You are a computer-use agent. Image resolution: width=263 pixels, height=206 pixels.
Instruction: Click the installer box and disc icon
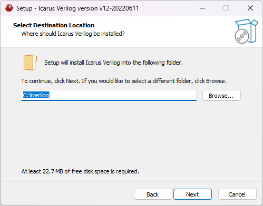pyautogui.click(x=246, y=32)
